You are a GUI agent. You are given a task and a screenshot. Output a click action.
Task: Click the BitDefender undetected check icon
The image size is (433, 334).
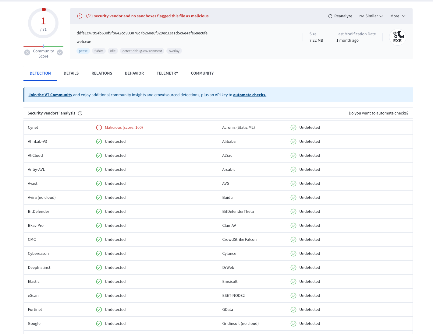(99, 212)
